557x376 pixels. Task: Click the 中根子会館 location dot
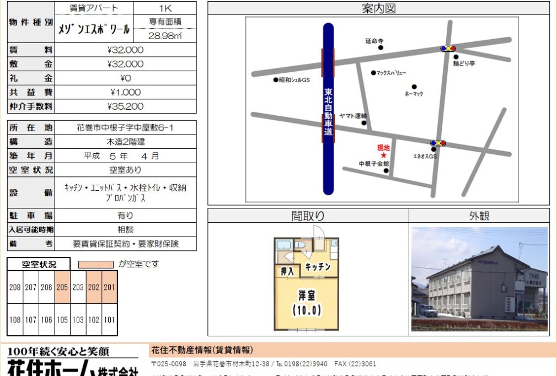point(386,171)
